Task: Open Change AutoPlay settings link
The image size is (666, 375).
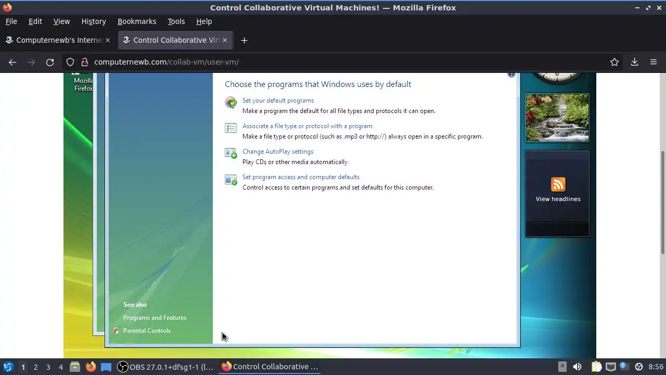Action: (278, 152)
